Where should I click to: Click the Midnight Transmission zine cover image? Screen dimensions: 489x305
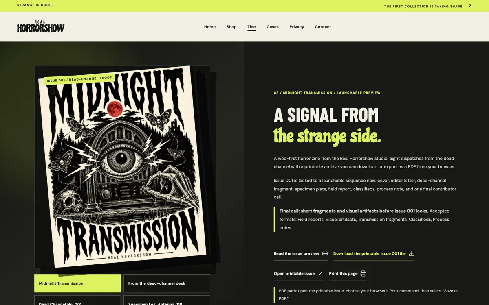tap(122, 167)
